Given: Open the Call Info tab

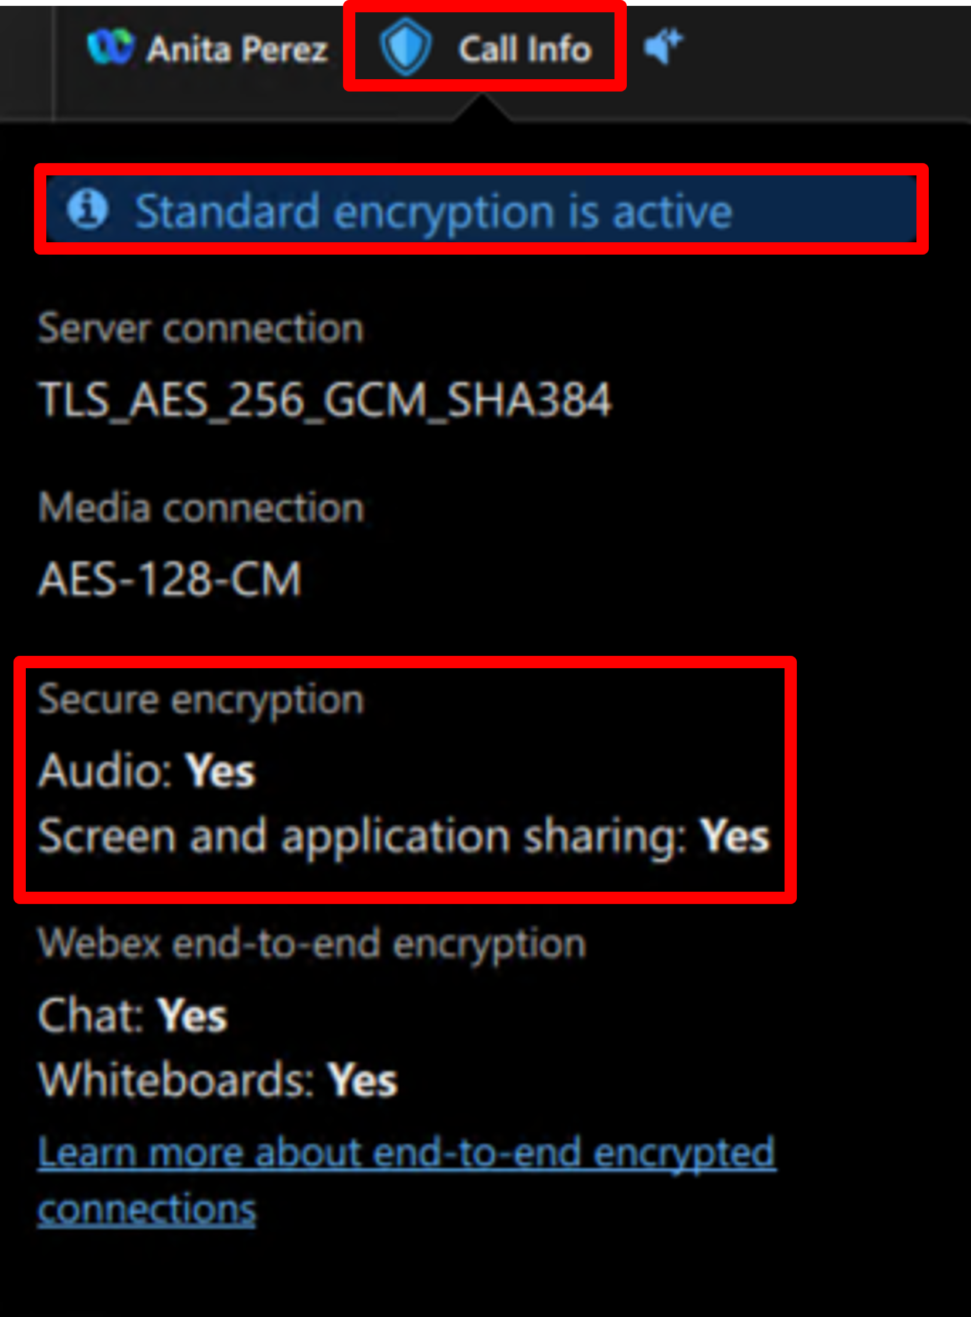Looking at the screenshot, I should click(524, 48).
